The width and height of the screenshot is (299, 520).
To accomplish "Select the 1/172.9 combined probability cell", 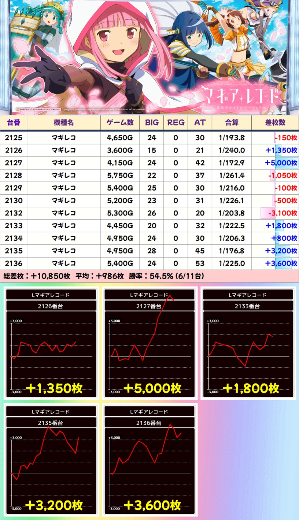I will click(232, 163).
